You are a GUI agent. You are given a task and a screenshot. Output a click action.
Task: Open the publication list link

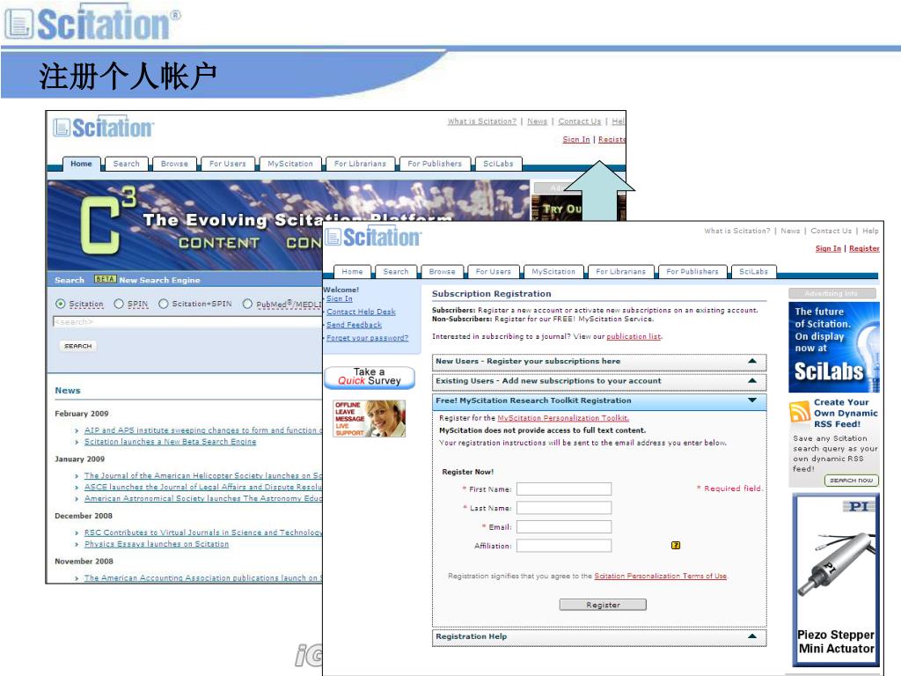(634, 336)
